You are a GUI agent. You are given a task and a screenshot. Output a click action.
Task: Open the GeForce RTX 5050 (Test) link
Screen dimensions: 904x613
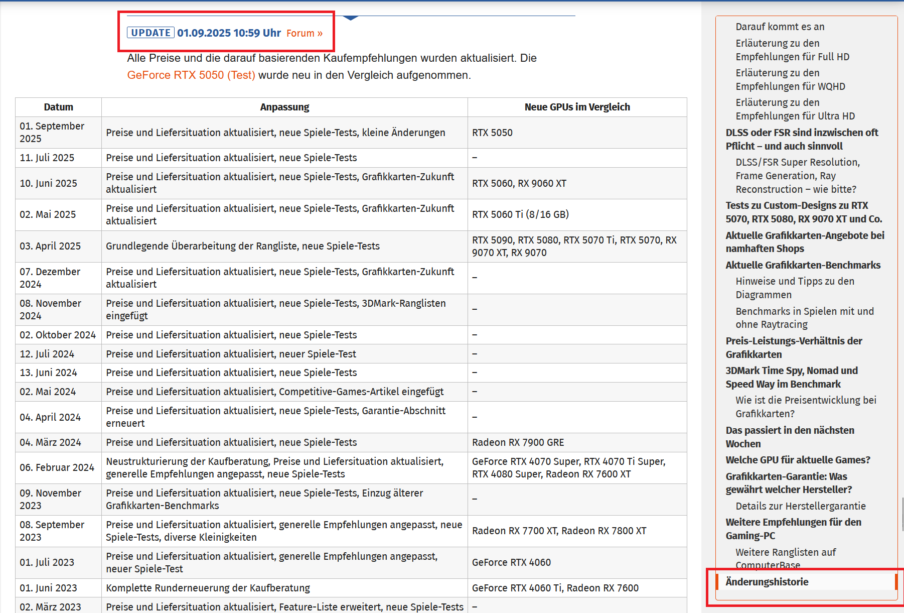(x=191, y=75)
